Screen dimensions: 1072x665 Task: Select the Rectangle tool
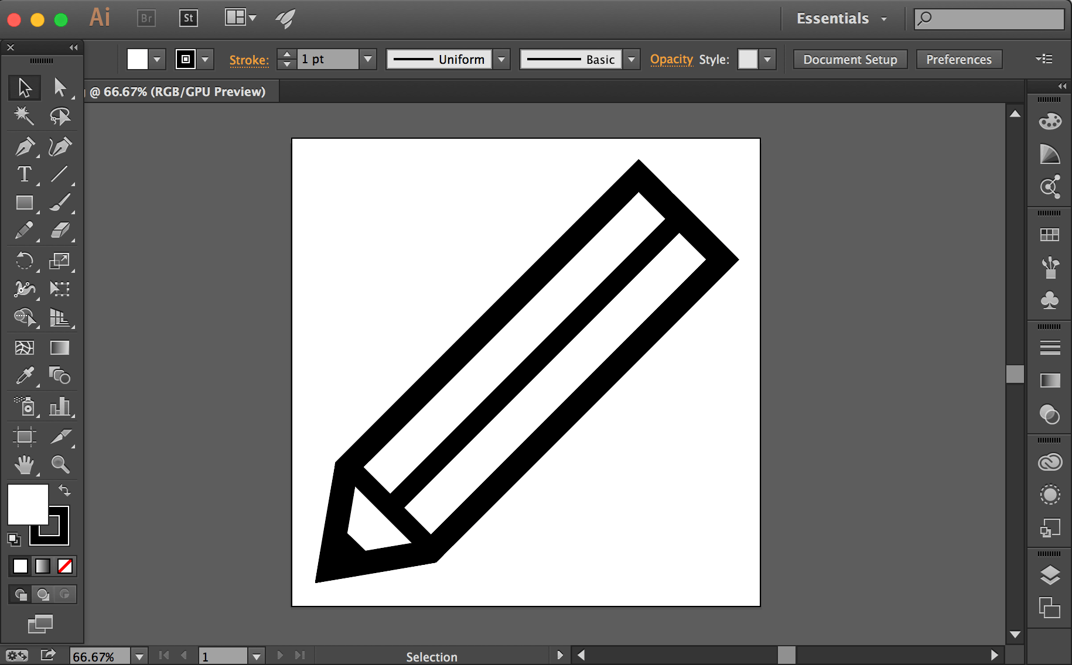(x=24, y=203)
